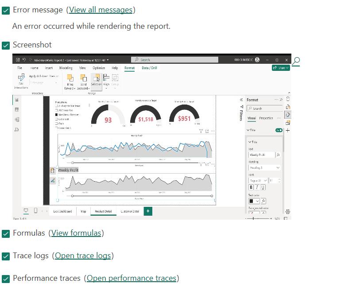Image resolution: width=356 pixels, height=287 pixels.
Task: Click the mobile layout icon at bottom
Action: tap(36, 211)
